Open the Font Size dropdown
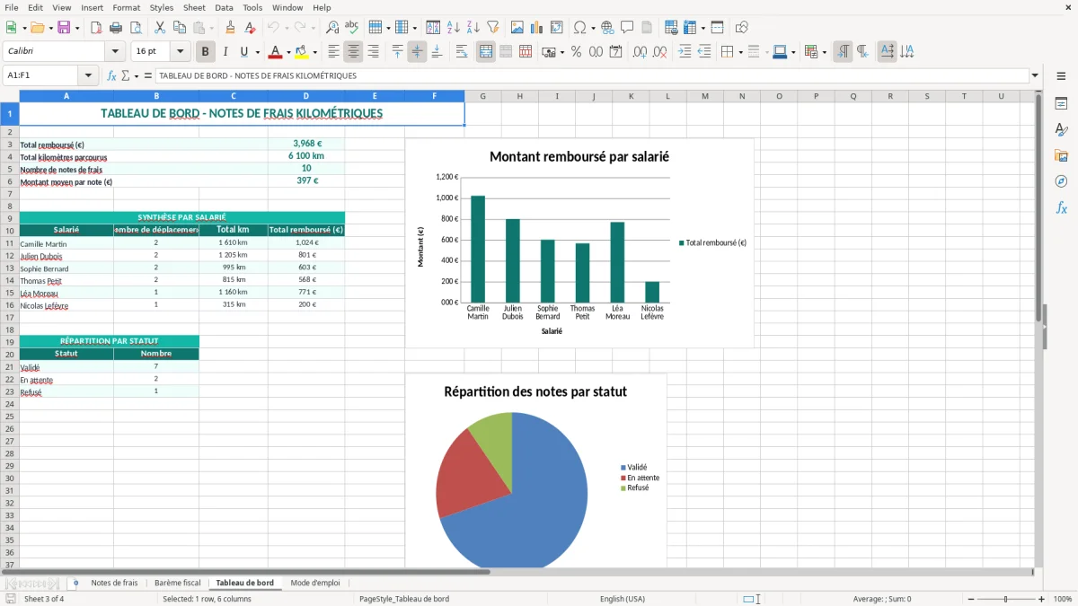 tap(181, 52)
